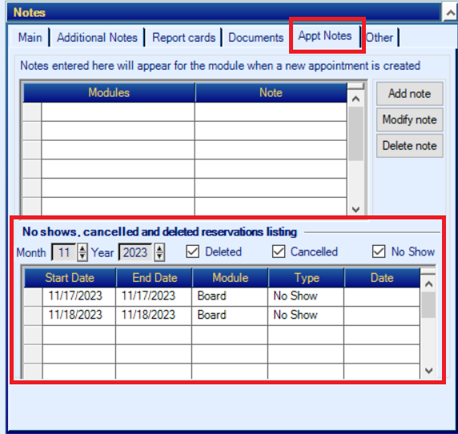Screen dimensions: 458x434
Task: Select the Documents tab
Action: point(256,38)
